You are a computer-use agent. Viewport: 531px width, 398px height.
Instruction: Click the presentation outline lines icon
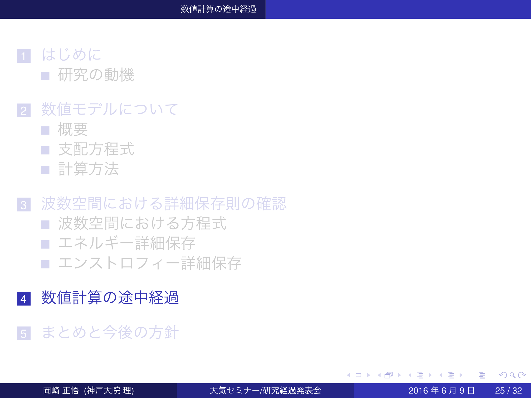482,375
